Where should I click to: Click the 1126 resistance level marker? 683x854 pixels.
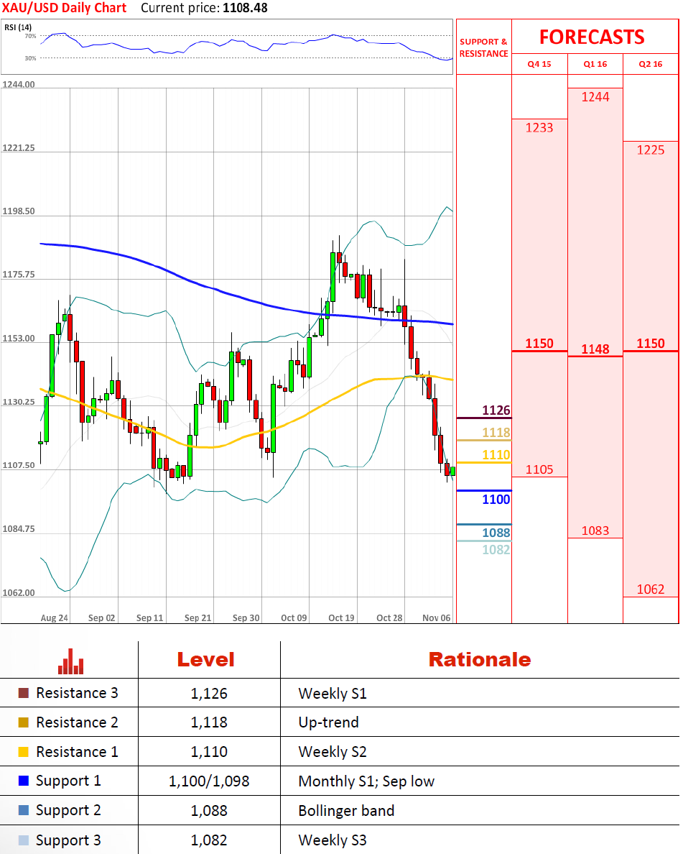[x=496, y=410]
